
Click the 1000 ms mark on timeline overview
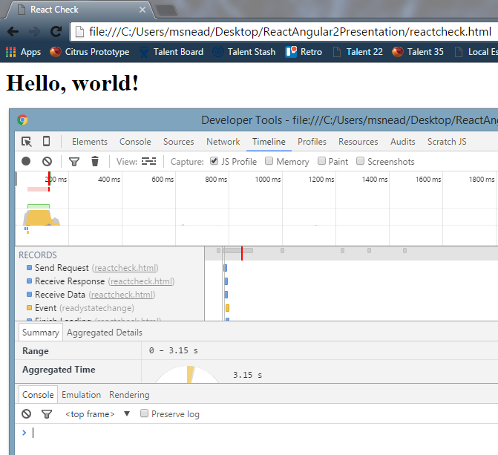[268, 179]
